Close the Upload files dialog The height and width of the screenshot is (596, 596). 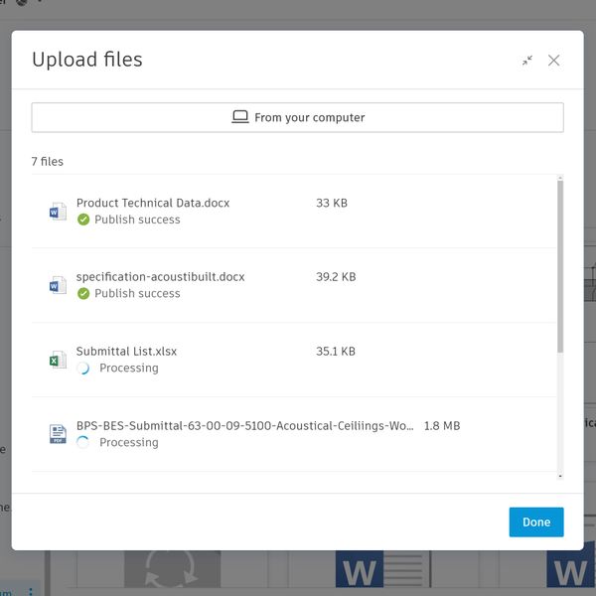pos(554,61)
